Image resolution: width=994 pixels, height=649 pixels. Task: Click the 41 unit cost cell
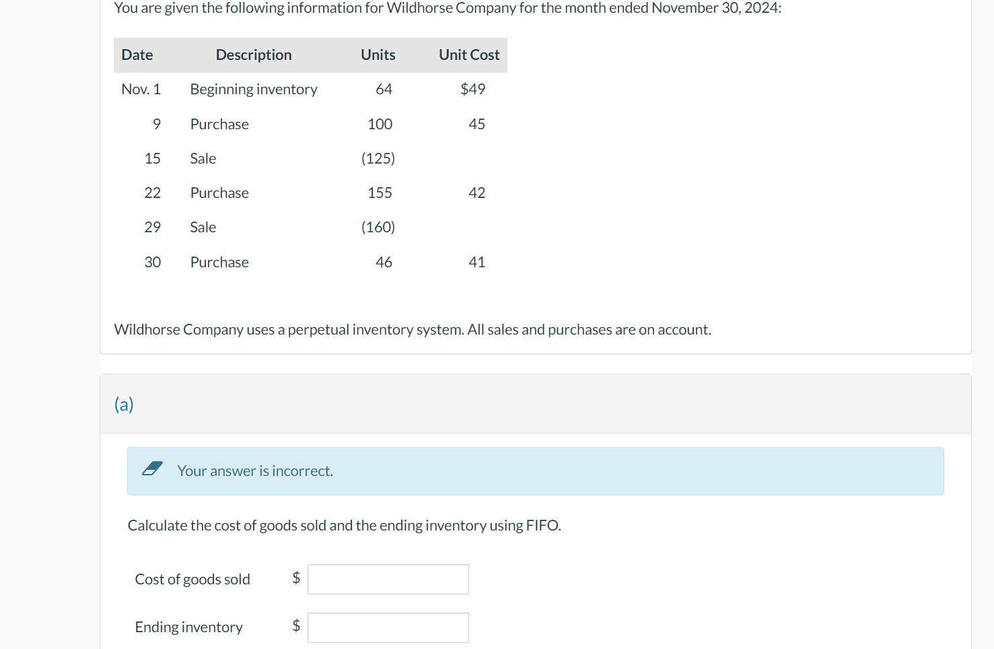click(x=477, y=263)
